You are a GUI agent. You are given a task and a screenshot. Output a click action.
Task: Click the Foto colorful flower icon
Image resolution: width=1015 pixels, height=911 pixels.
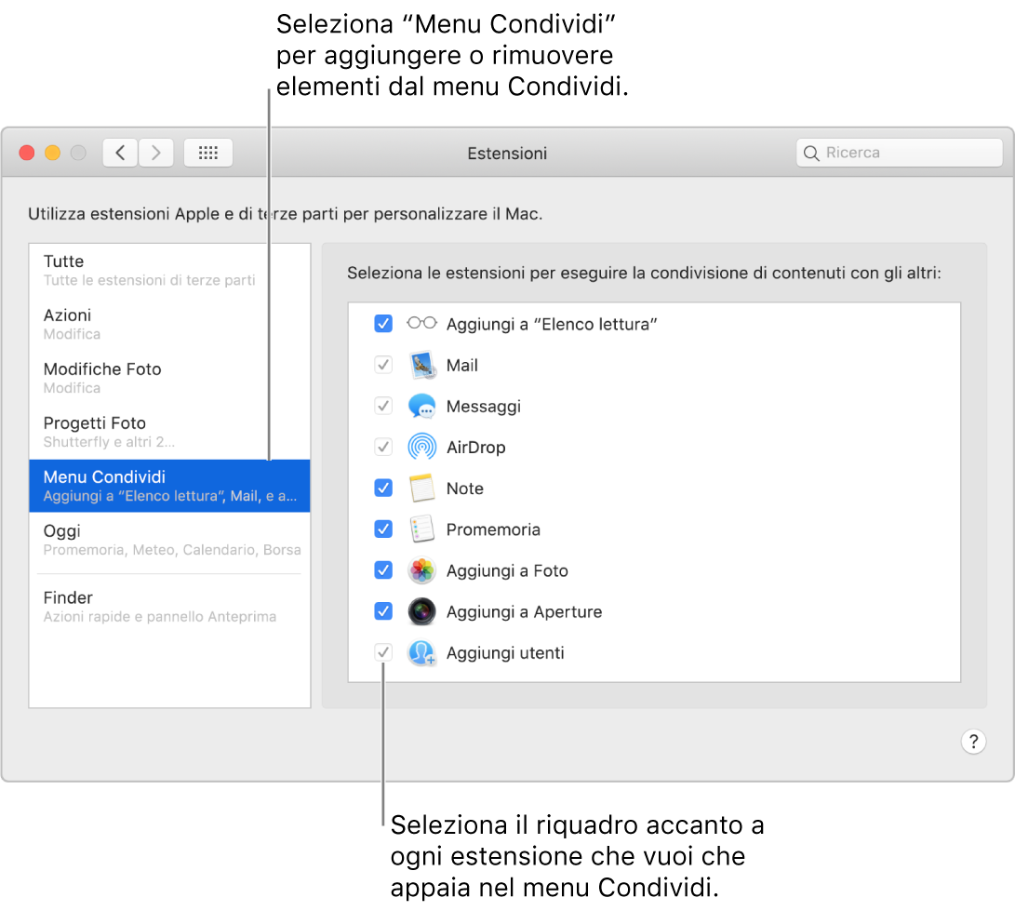[x=421, y=570]
